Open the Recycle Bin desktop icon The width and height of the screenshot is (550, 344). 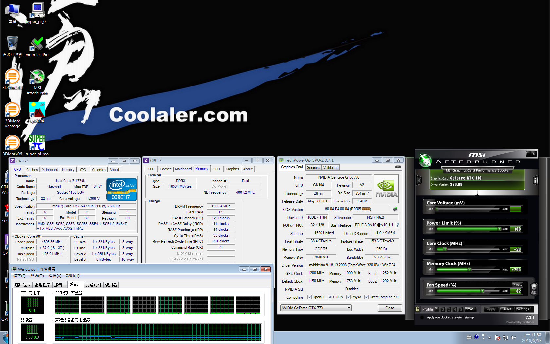pos(12,46)
